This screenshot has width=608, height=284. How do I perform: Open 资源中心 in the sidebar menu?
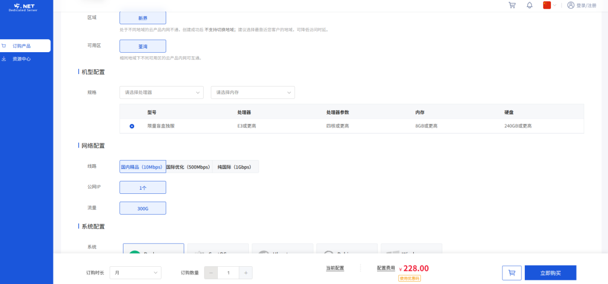(x=22, y=59)
